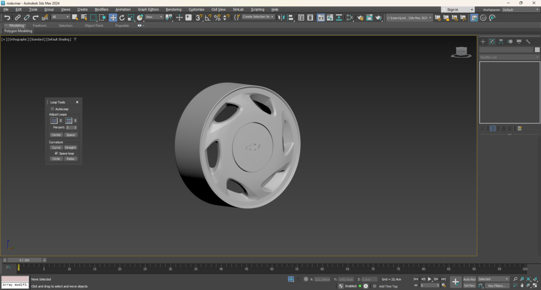
Task: Open the project path dropdown
Action: click(409, 17)
